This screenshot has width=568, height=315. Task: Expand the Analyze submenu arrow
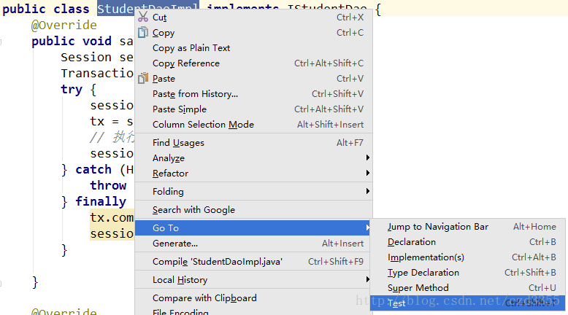[x=367, y=158]
